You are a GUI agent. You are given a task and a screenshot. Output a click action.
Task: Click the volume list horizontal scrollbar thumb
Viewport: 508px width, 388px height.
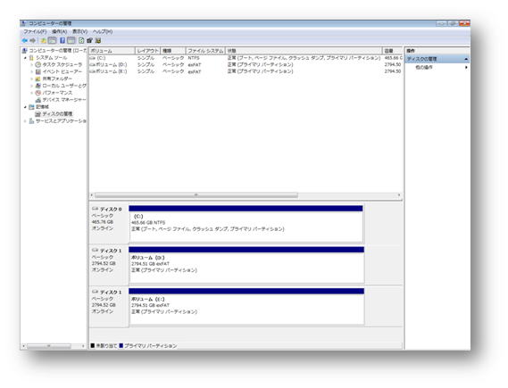(196, 195)
